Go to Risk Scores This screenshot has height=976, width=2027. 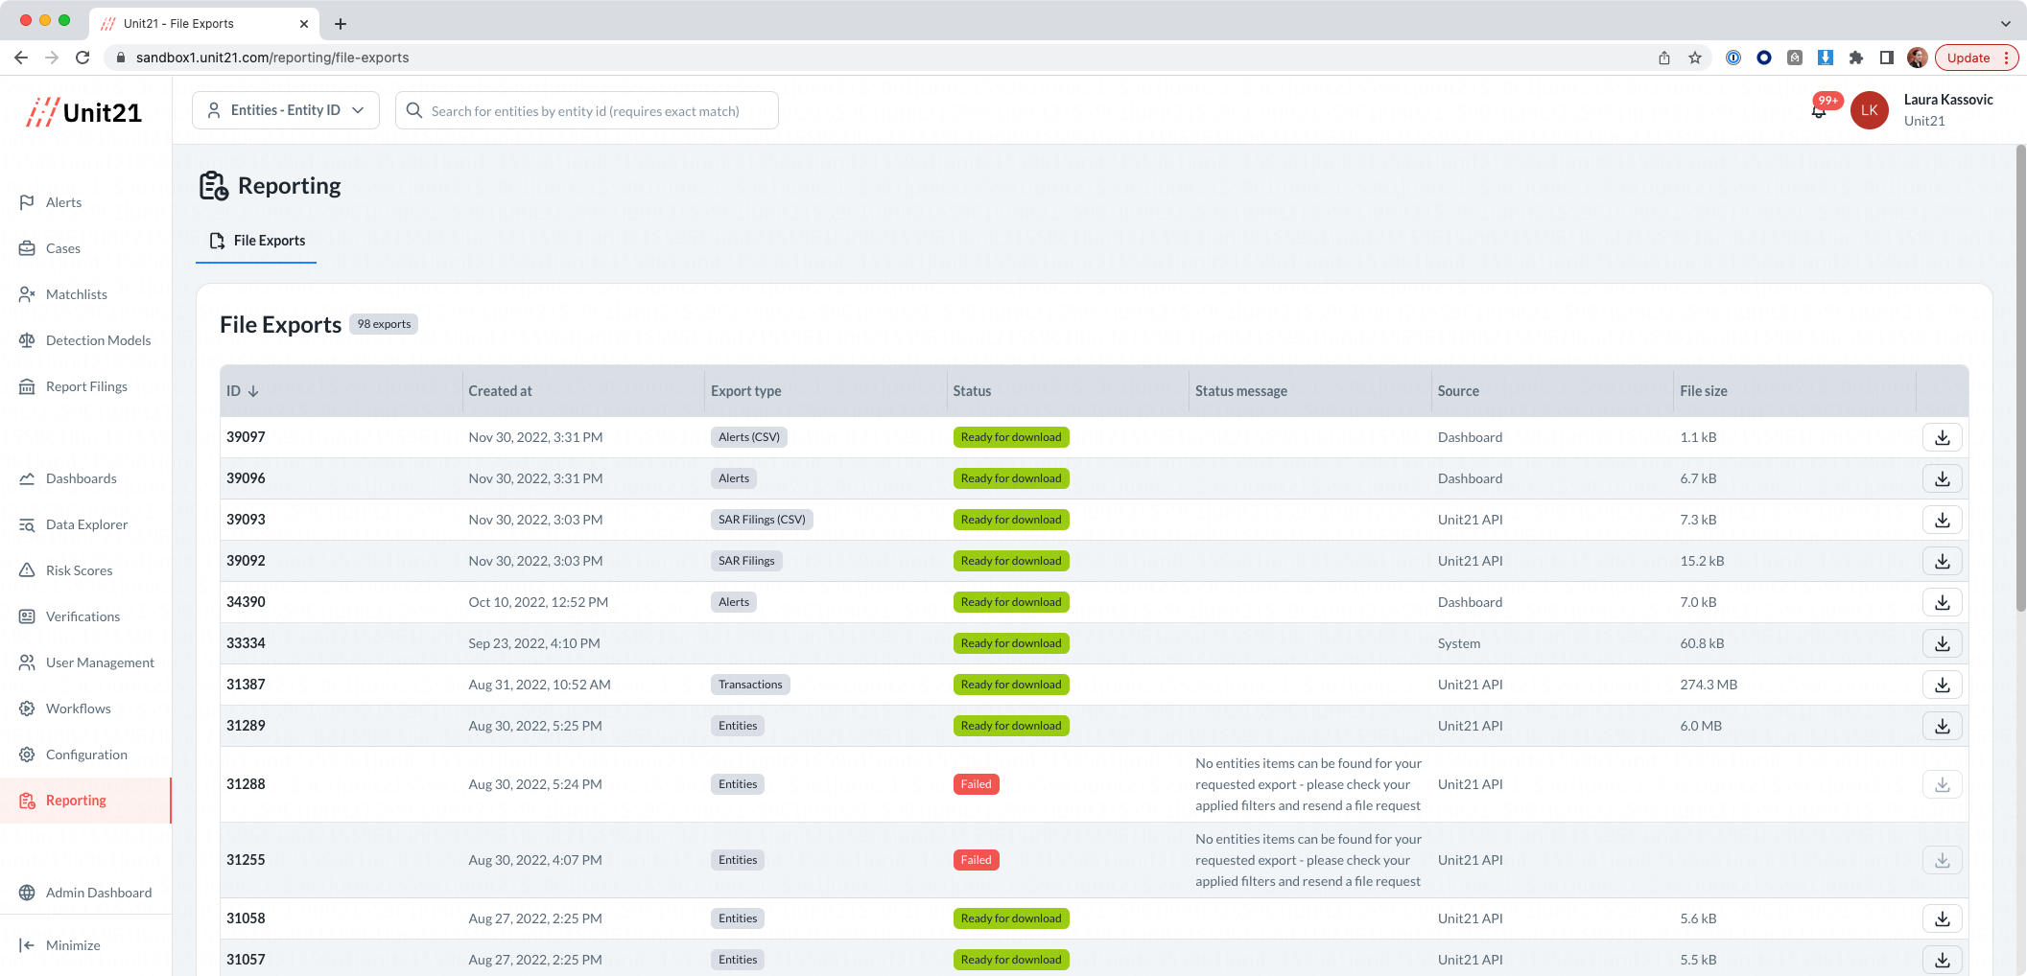point(79,570)
